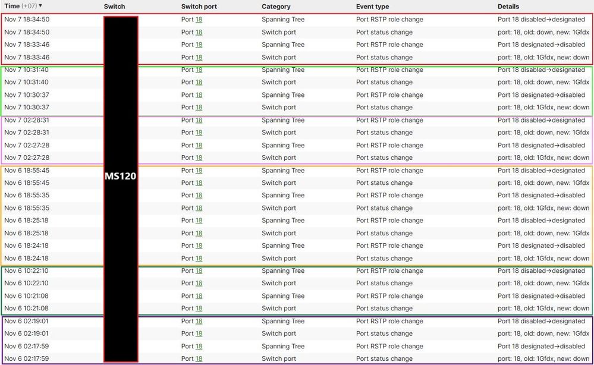Select the Spanning Tree event on Nov 6 18:24:13
The width and height of the screenshot is (594, 365).
point(282,246)
